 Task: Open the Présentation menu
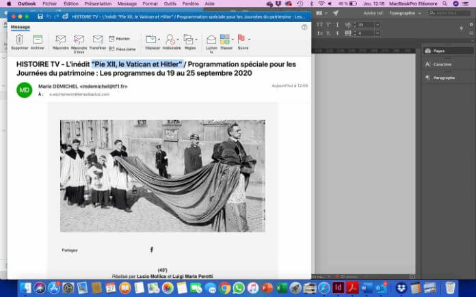(98, 3)
